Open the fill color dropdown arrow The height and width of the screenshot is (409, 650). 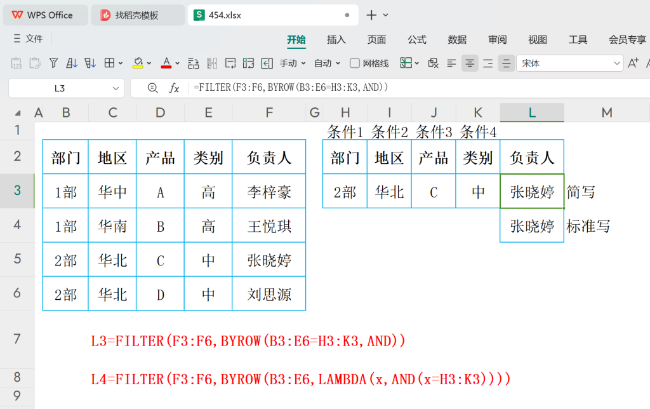click(149, 64)
